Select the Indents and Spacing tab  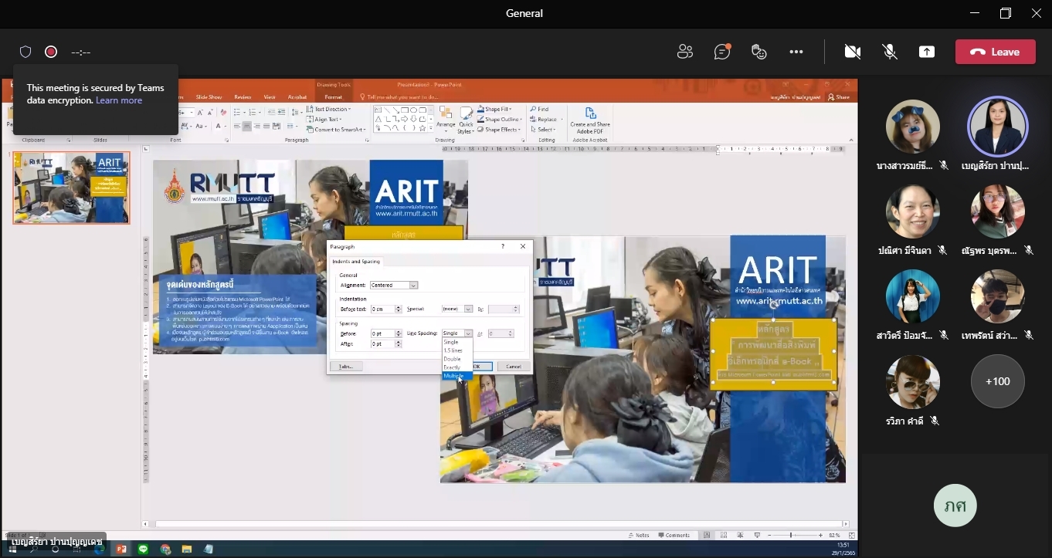356,262
